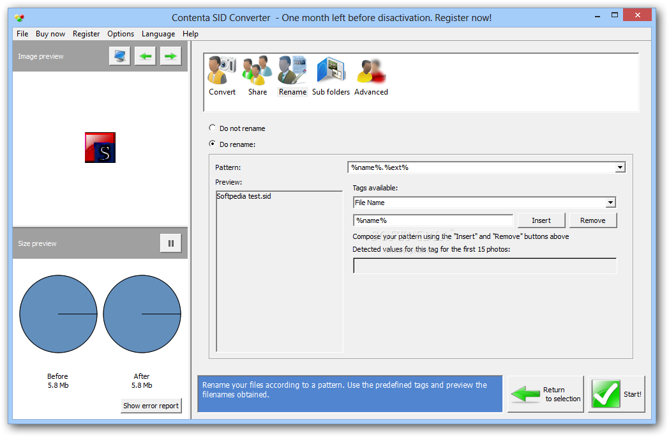Expand the Pattern combo box
Viewport: 669px width, 437px height.
tap(620, 167)
